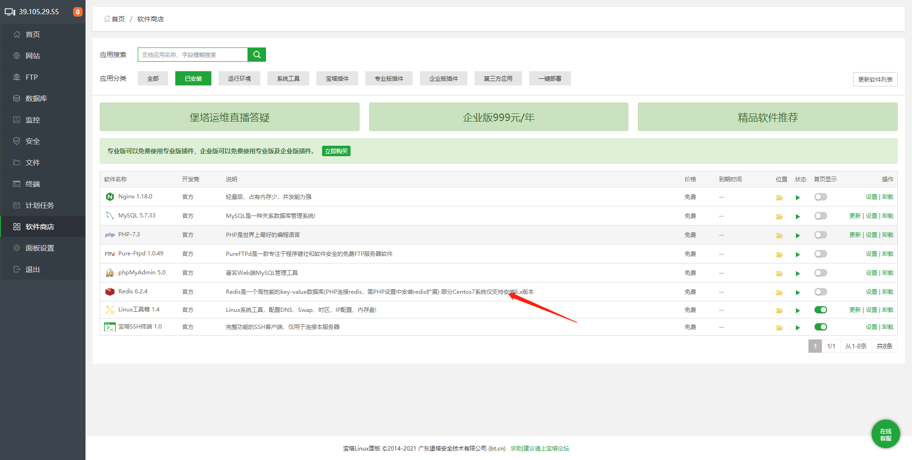Screen dimensions: 912x460
Task: Click the phpMyAdmin running status play icon
Action: (x=798, y=273)
